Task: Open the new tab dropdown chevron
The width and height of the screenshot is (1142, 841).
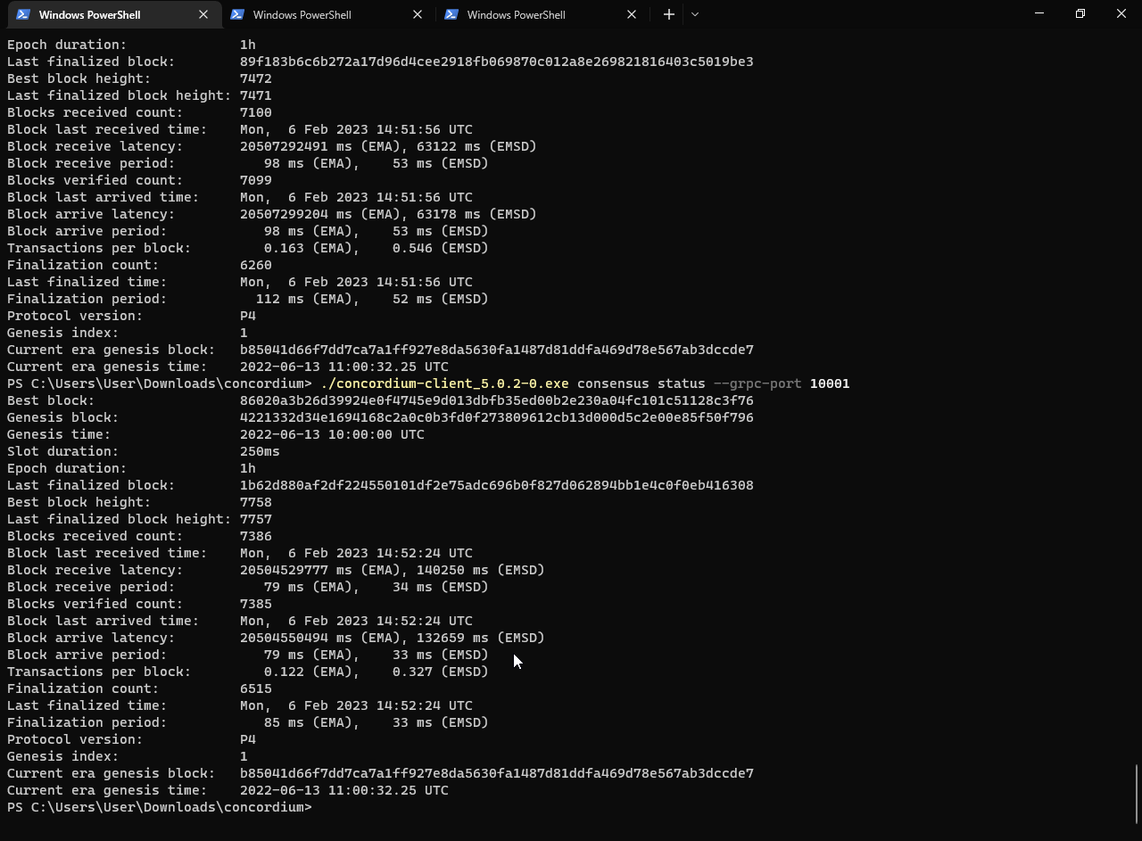Action: 695,14
